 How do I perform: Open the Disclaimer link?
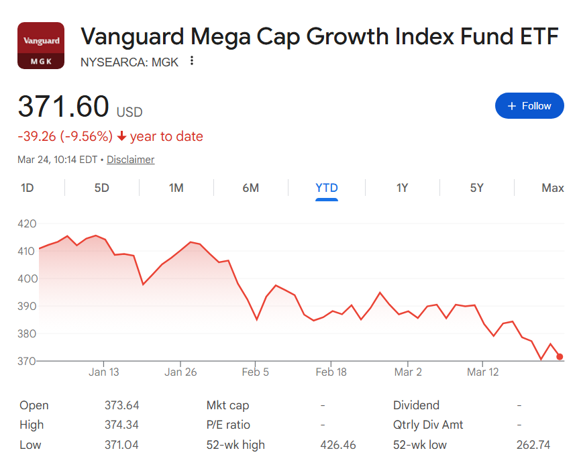tap(131, 160)
